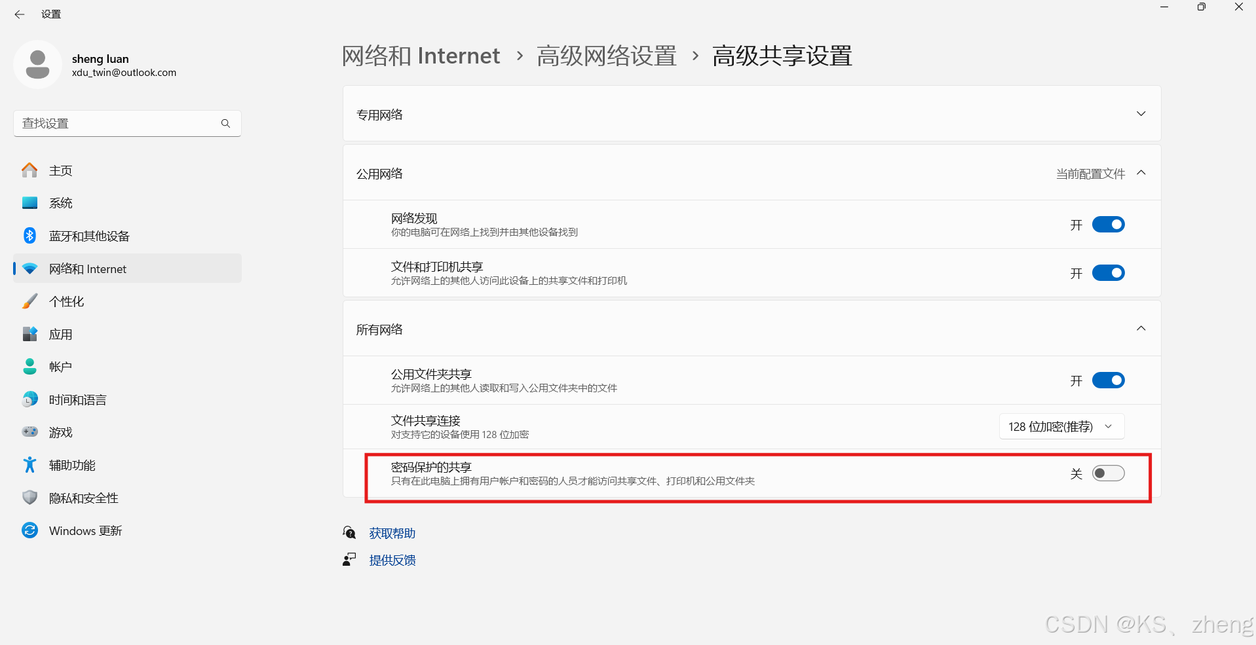Open Windows 更新 settings page
The image size is (1256, 645).
(127, 530)
